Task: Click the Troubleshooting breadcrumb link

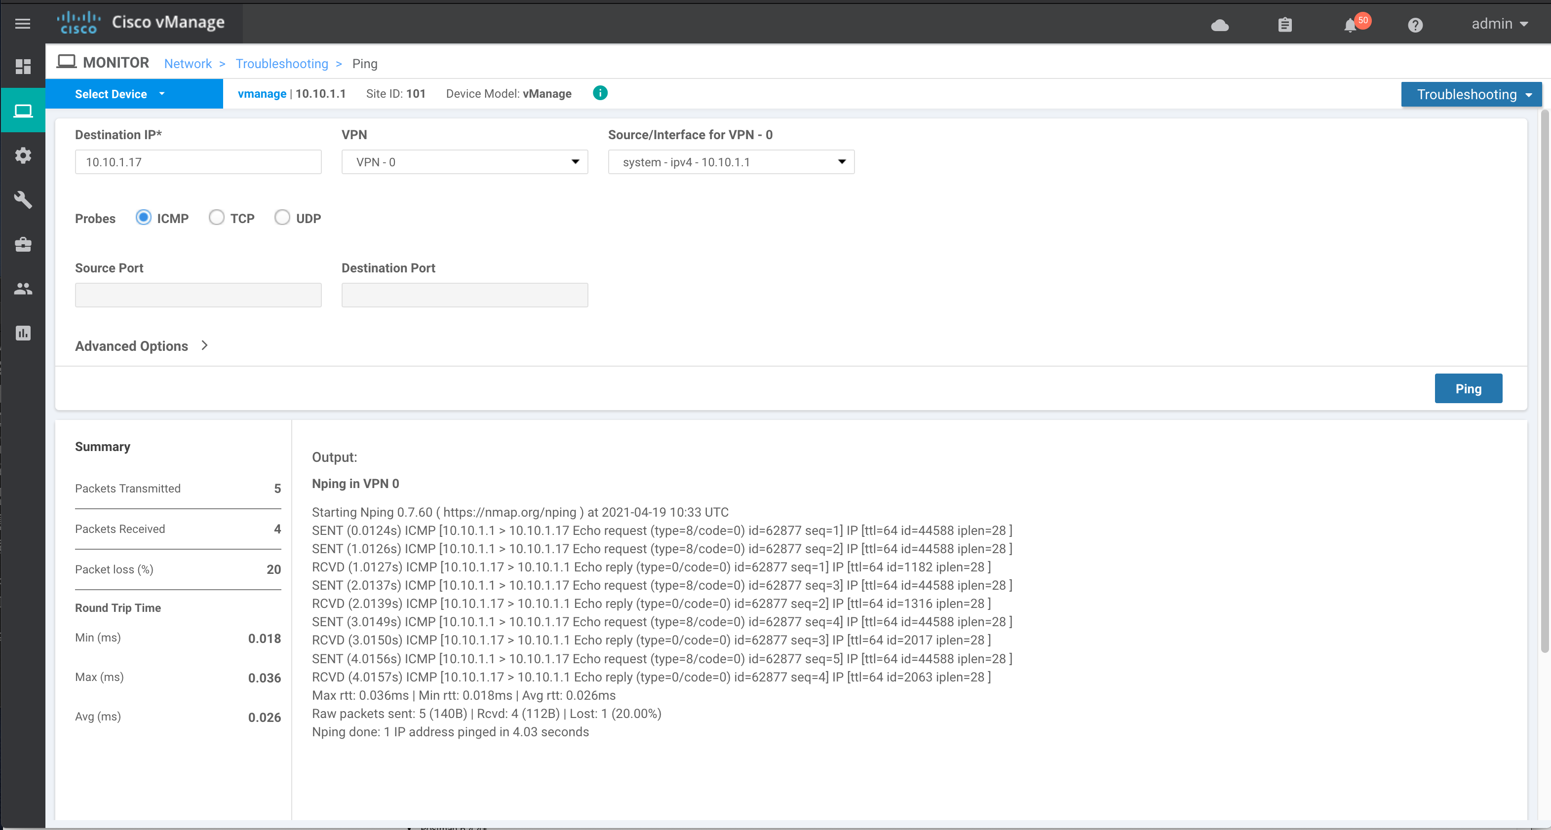Action: pyautogui.click(x=281, y=64)
